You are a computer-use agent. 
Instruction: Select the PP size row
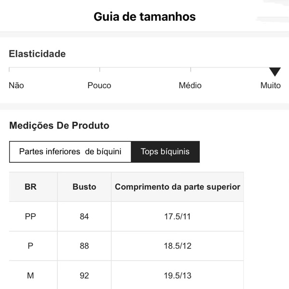pyautogui.click(x=30, y=216)
